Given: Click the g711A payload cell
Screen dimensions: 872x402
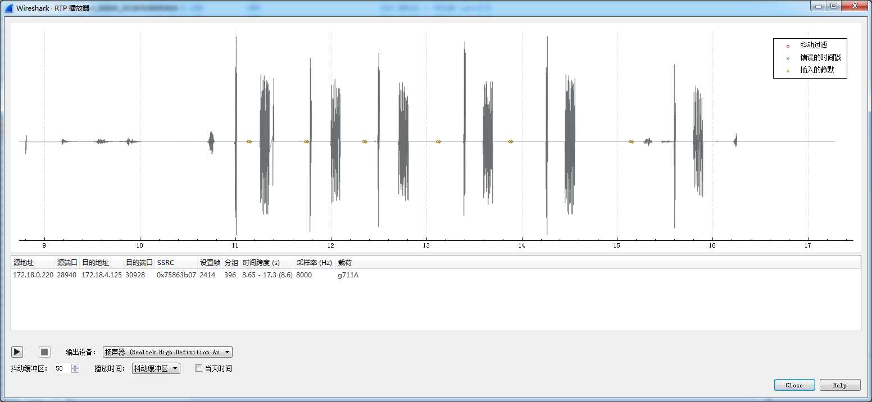Looking at the screenshot, I should click(348, 275).
